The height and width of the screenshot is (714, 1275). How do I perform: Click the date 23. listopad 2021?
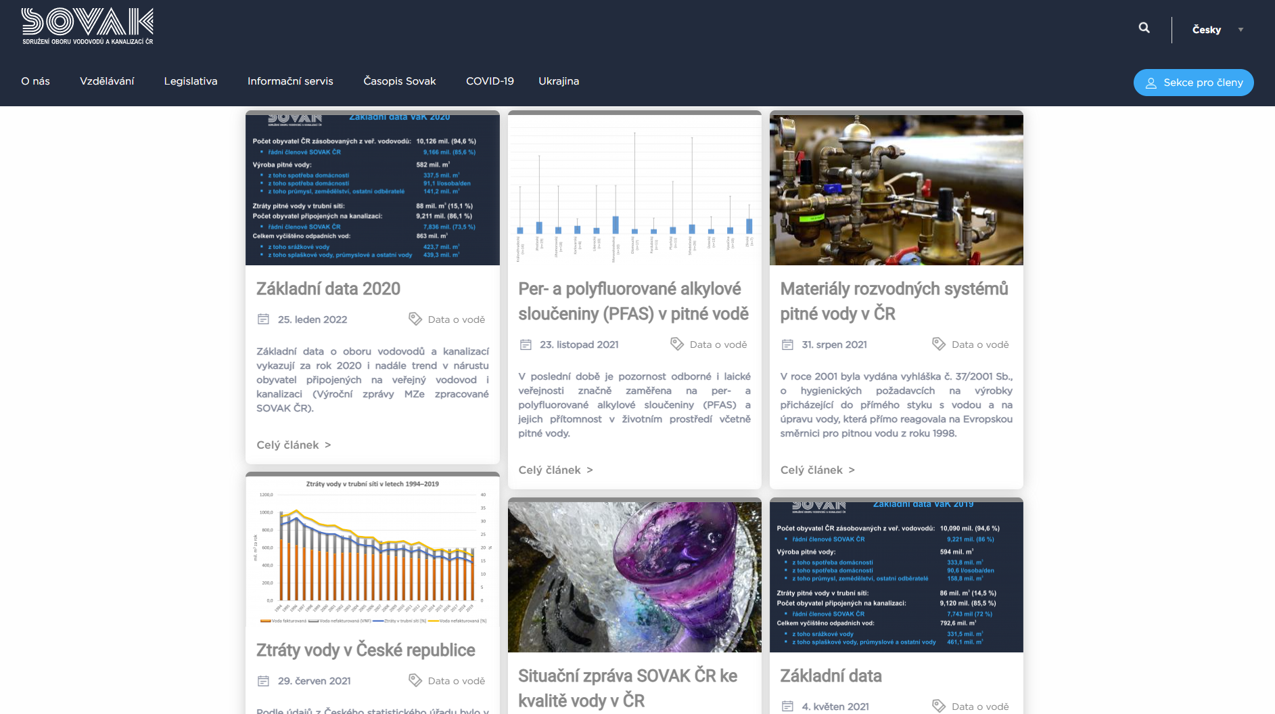[x=579, y=344]
